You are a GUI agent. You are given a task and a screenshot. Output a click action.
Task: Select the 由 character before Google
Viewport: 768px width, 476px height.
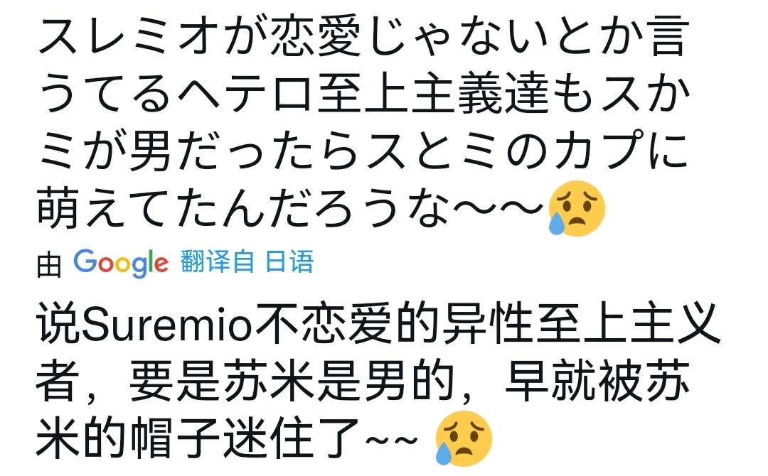pyautogui.click(x=49, y=266)
